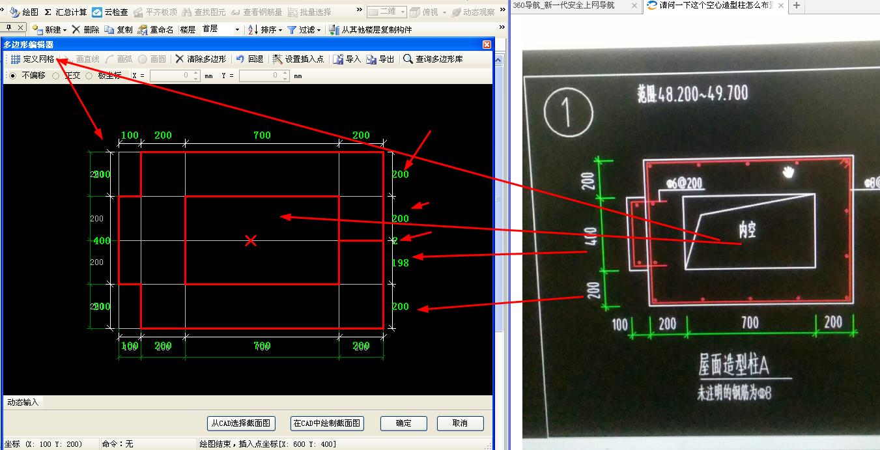Image resolution: width=880 pixels, height=450 pixels.
Task: Expand overflow chevron at right of second toolbar
Action: [502, 27]
